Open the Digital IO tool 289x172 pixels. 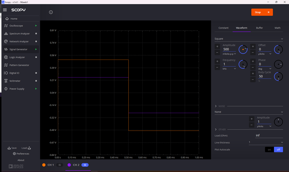click(14, 73)
